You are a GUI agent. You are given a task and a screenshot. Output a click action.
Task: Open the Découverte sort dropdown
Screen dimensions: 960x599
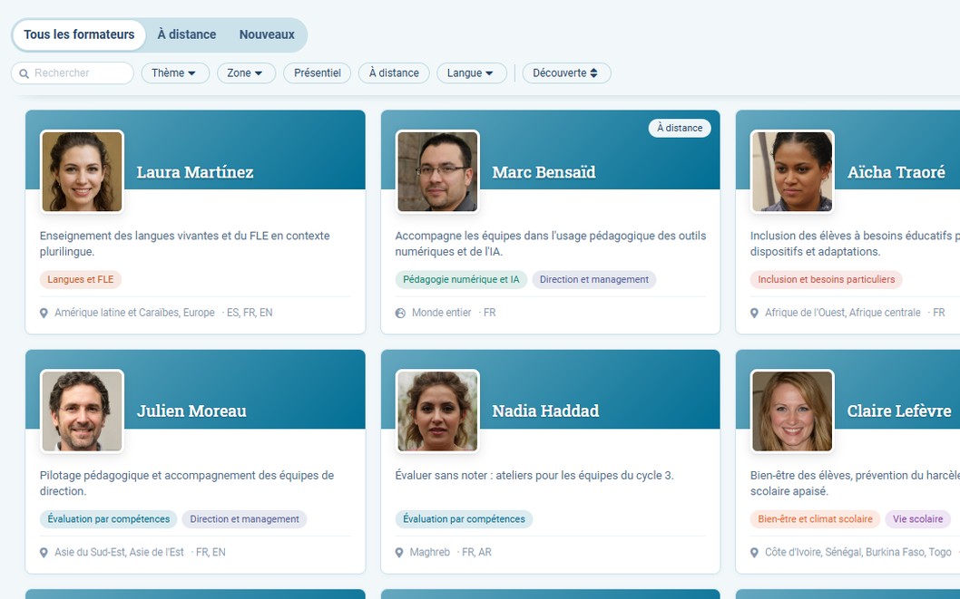(566, 73)
